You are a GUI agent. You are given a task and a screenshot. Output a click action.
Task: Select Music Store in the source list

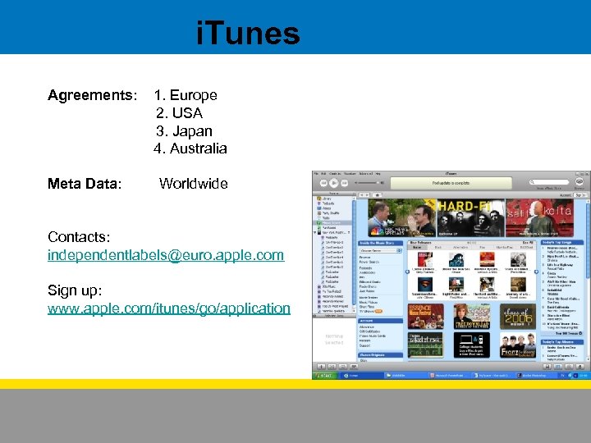tap(332, 223)
